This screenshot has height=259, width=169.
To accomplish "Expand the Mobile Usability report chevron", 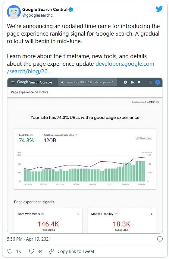I will click(x=151, y=214).
